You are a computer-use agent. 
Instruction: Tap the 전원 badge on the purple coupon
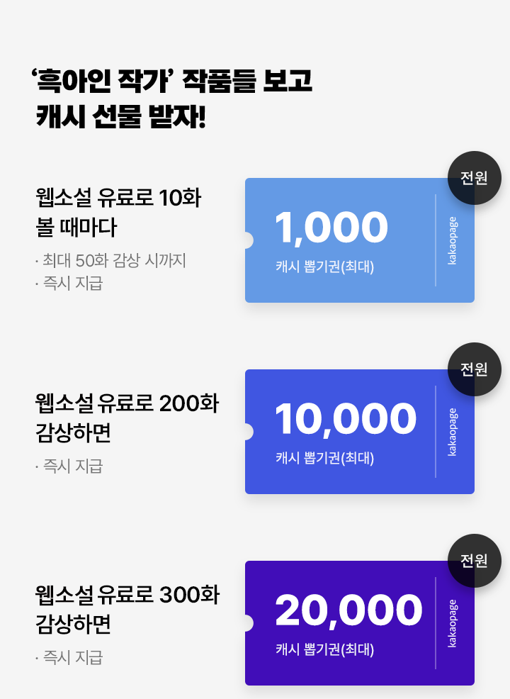[x=475, y=560]
